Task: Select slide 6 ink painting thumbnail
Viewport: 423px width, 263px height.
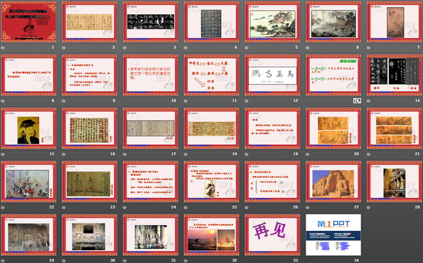Action: coord(333,22)
